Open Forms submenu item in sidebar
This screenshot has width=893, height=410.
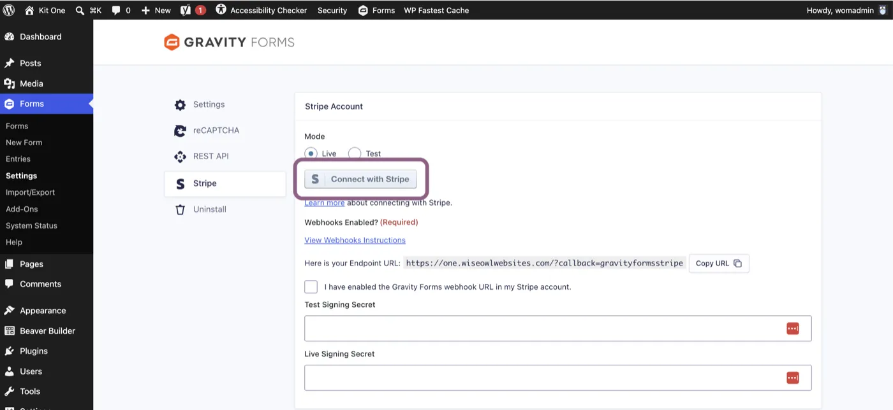[x=17, y=126]
